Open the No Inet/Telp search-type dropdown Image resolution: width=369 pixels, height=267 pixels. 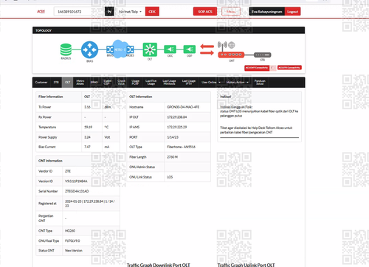coord(130,12)
